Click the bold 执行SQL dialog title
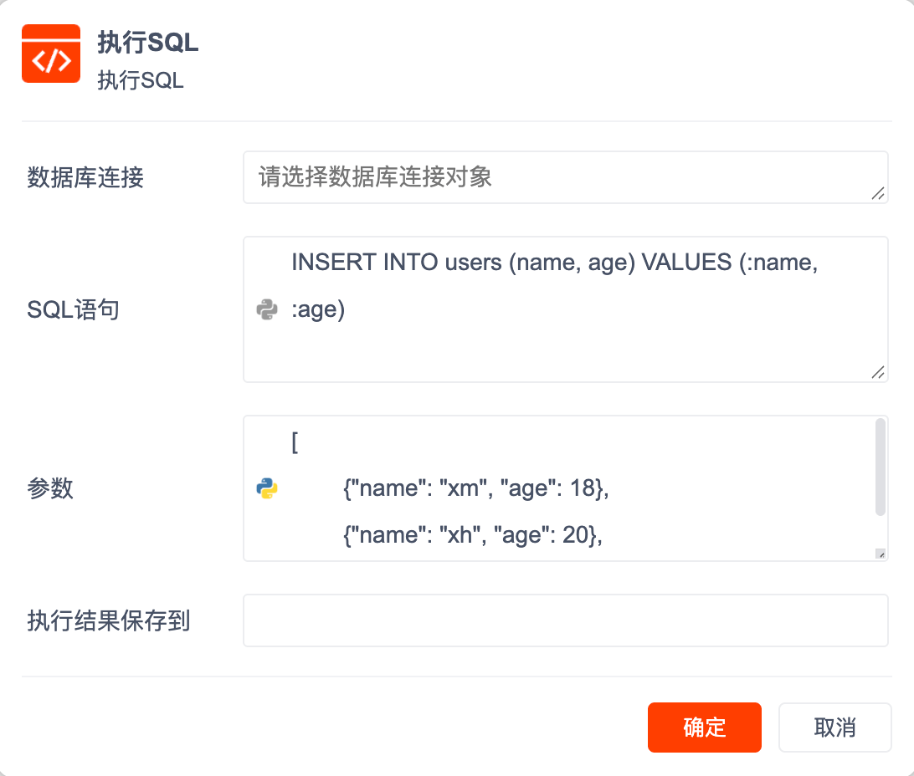Viewport: 914px width, 776px height. click(x=148, y=43)
